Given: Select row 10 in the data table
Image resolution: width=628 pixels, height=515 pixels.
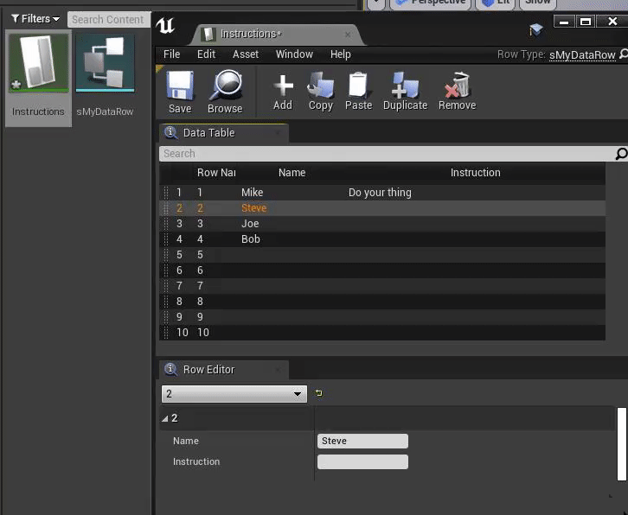Looking at the screenshot, I should (382, 333).
